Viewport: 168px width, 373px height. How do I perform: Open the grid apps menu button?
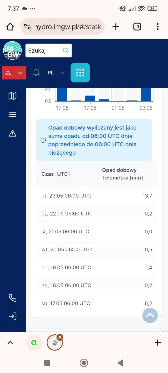tap(80, 73)
